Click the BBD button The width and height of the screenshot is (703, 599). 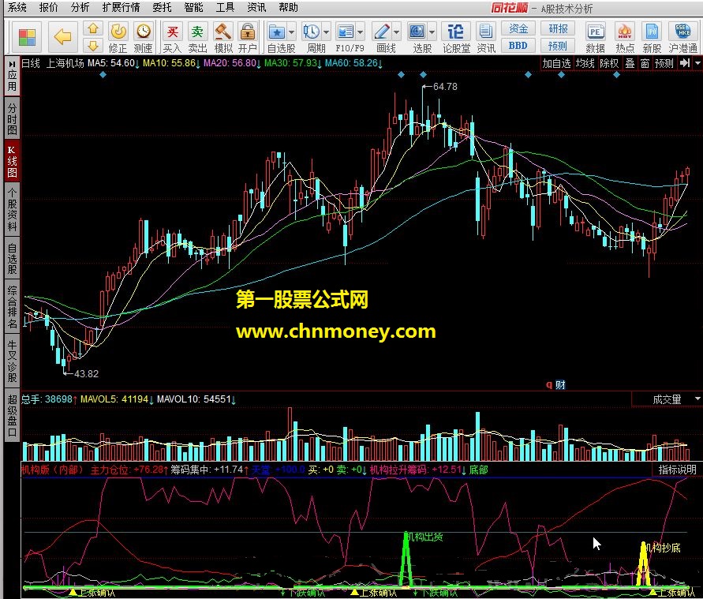[x=518, y=46]
